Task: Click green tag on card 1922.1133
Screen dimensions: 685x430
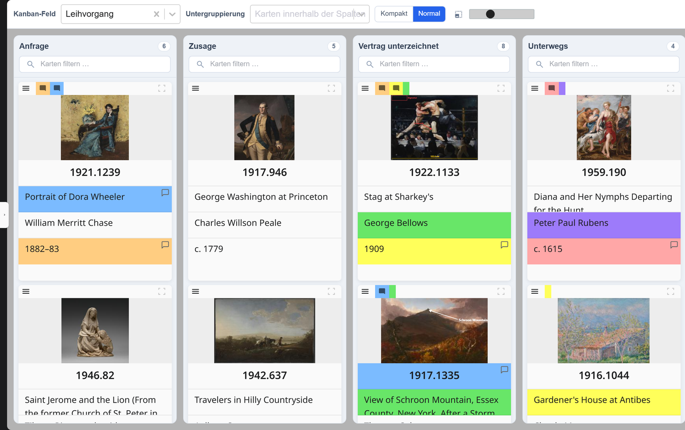Action: coord(406,88)
